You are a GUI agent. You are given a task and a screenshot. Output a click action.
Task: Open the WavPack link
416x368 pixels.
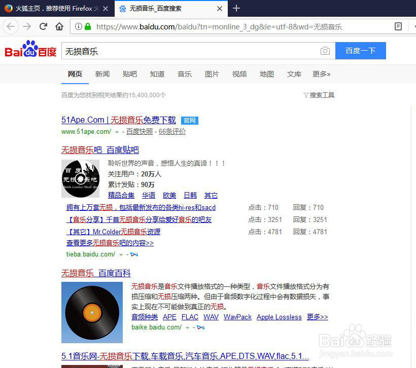(x=237, y=317)
